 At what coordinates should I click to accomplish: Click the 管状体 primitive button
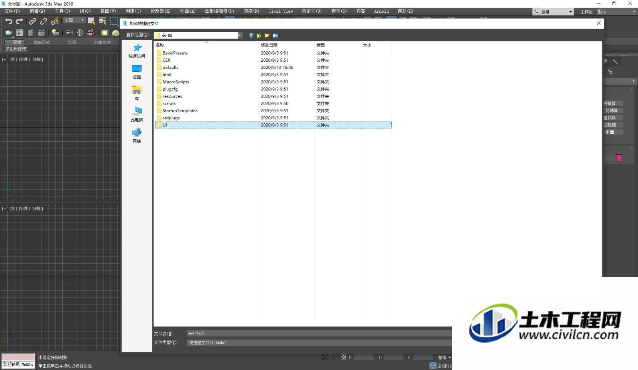point(613,118)
